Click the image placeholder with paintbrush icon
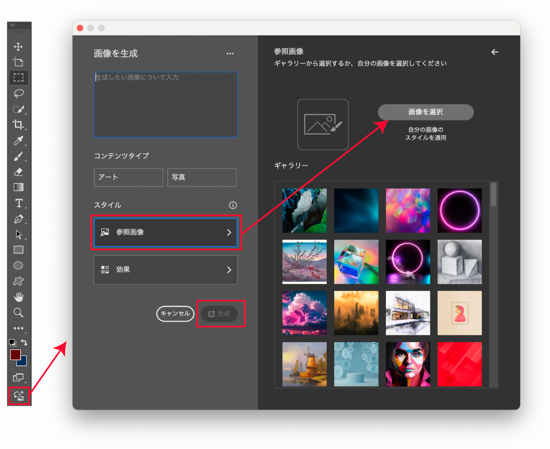The image size is (550, 449). click(323, 125)
